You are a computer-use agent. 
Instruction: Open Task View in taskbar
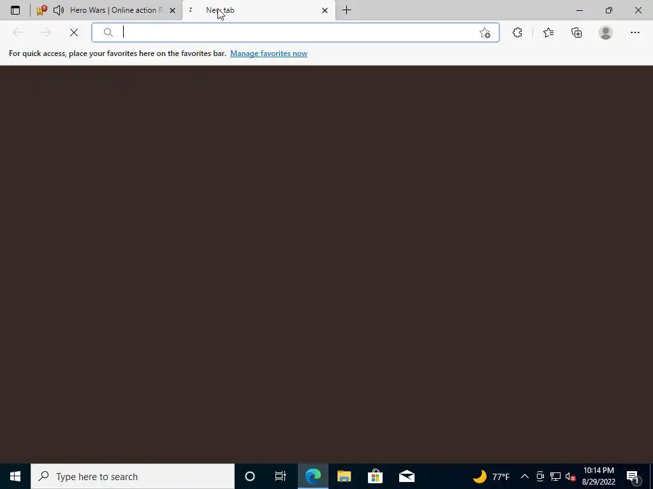[x=281, y=476]
